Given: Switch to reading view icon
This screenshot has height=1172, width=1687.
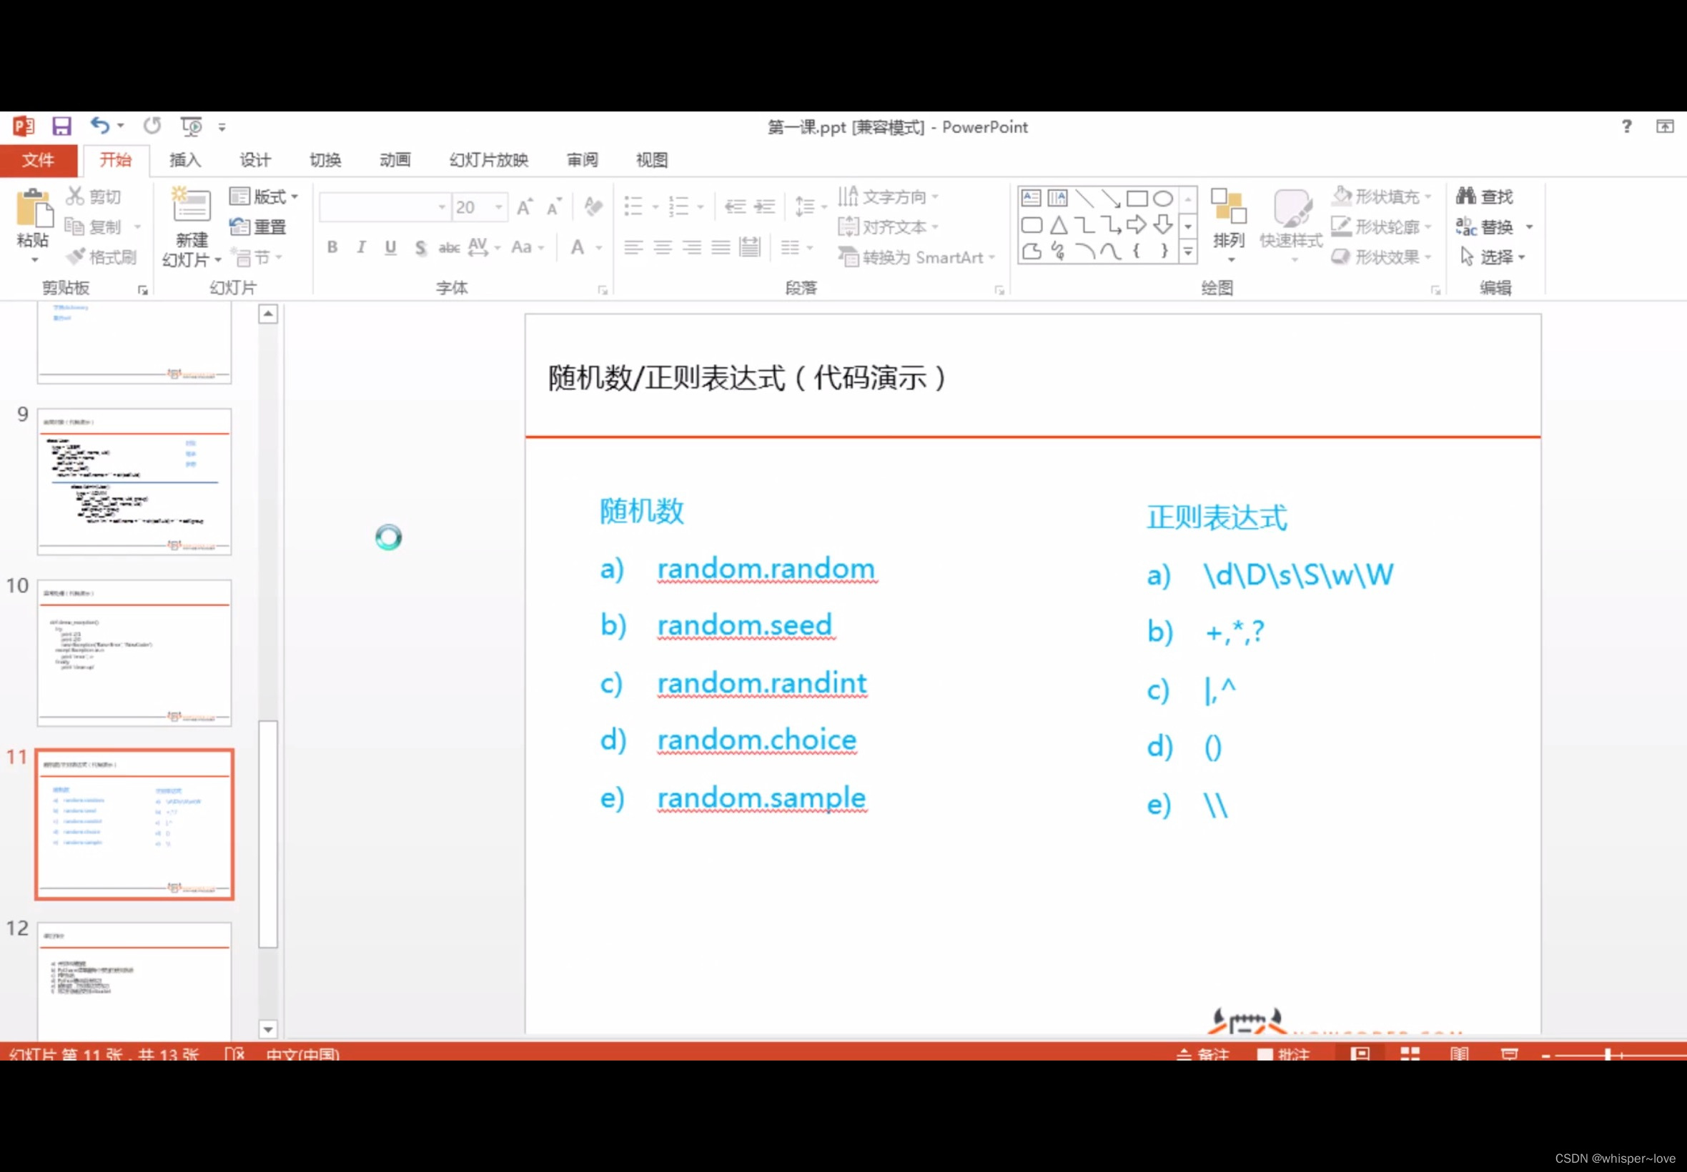Looking at the screenshot, I should (1459, 1053).
